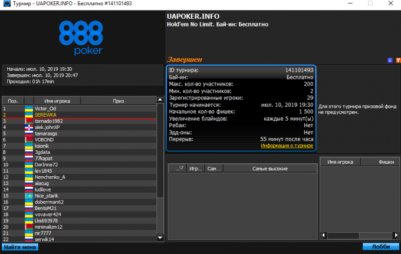Click player list scroll up arrow
This screenshot has height=254, width=401.
pyautogui.click(x=160, y=100)
